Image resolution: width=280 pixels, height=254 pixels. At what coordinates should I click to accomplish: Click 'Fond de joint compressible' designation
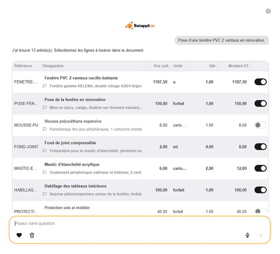click(70, 143)
